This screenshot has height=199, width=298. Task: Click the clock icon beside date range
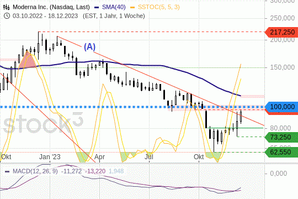pyautogui.click(x=7, y=16)
